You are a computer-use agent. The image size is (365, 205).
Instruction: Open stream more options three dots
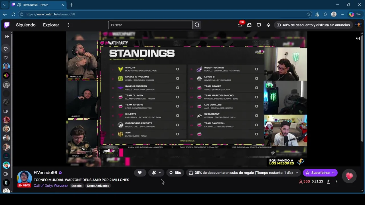point(336,182)
